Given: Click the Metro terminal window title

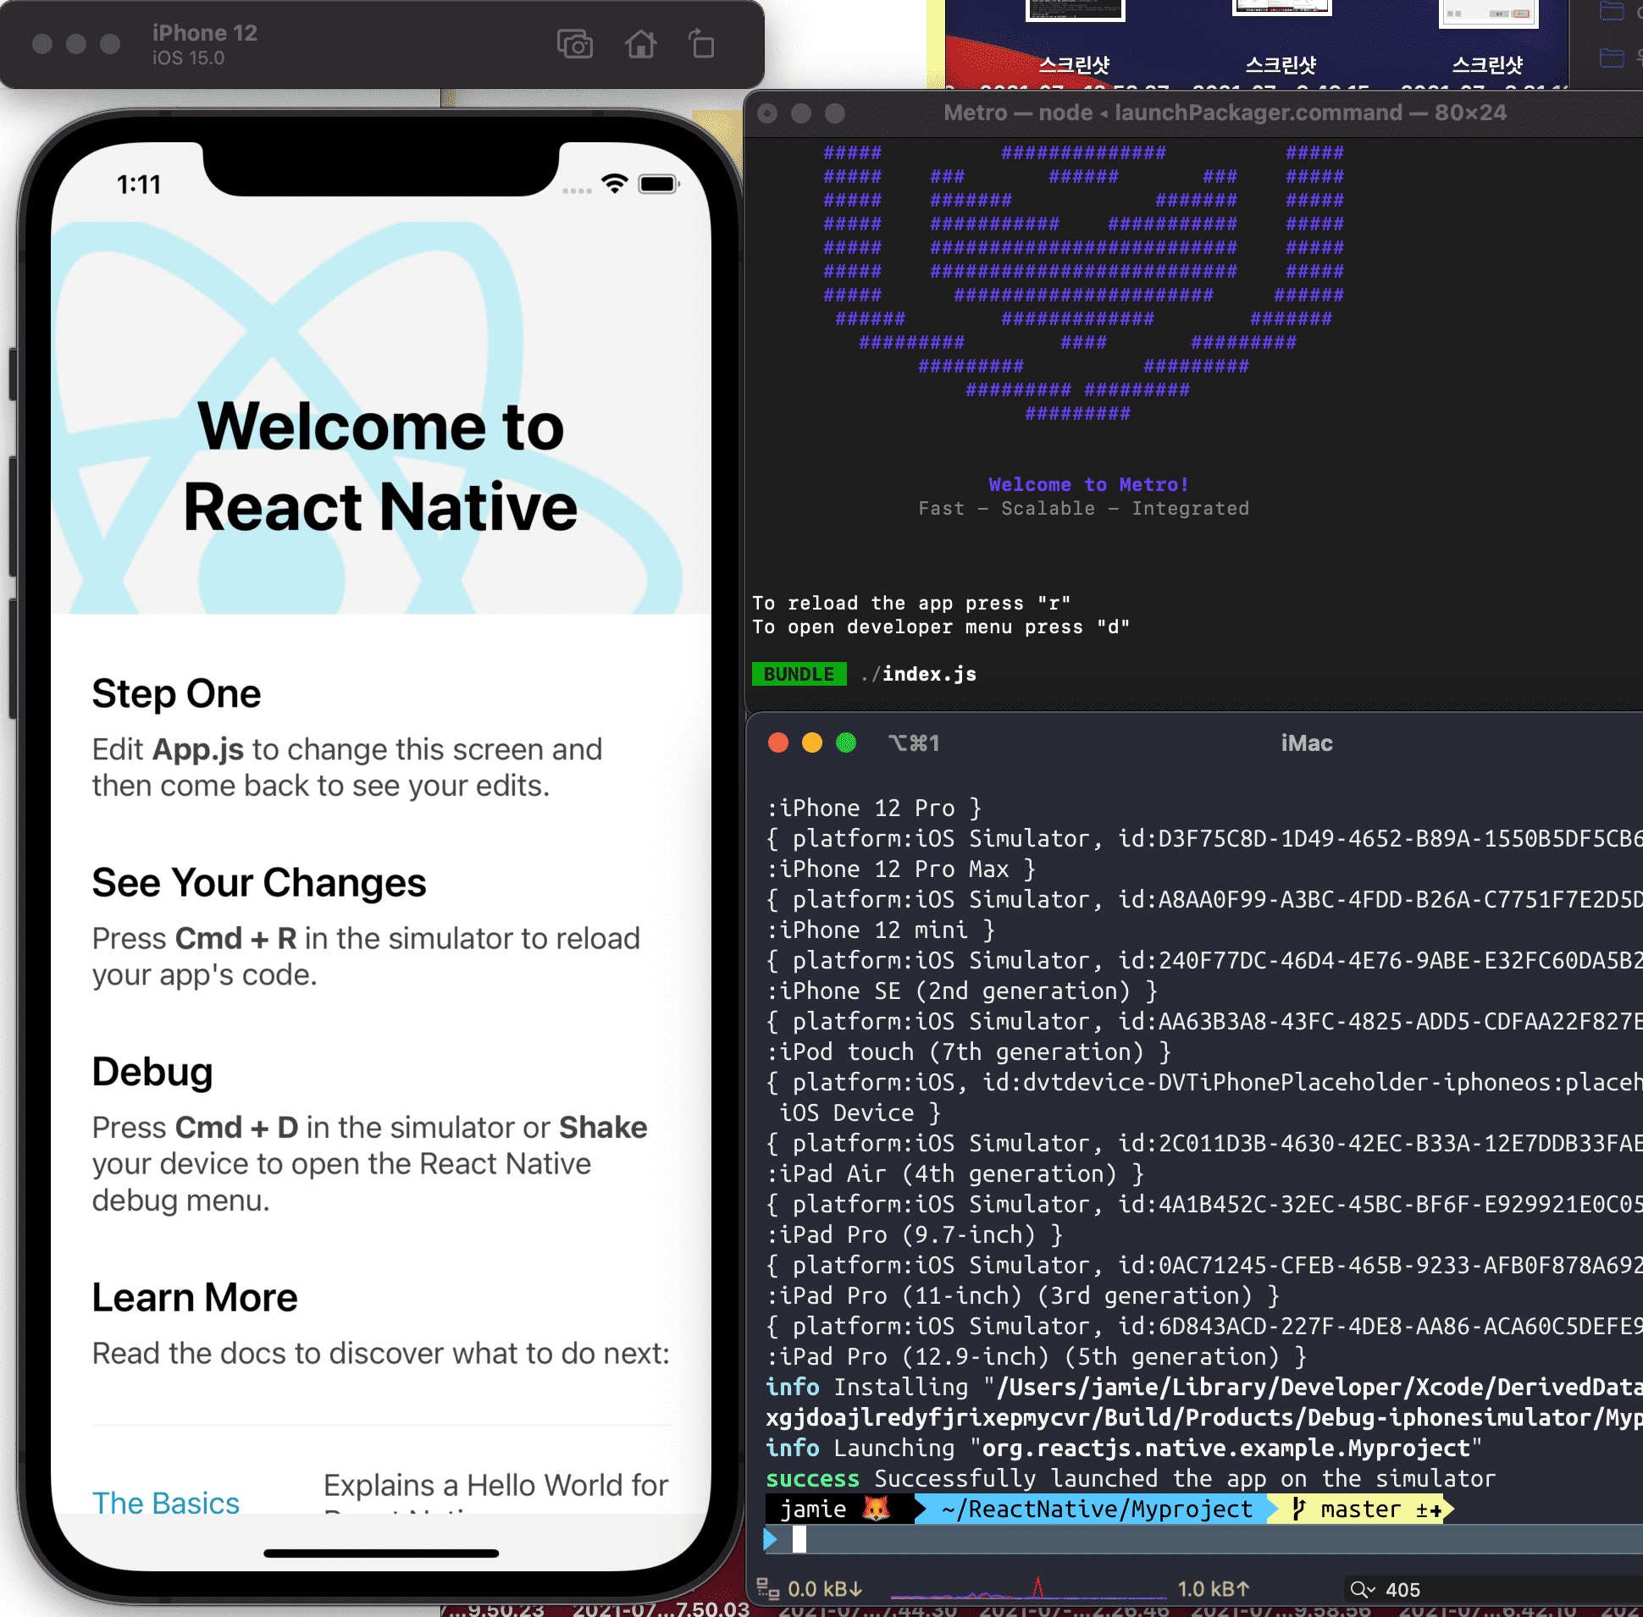Looking at the screenshot, I should click(x=1224, y=113).
